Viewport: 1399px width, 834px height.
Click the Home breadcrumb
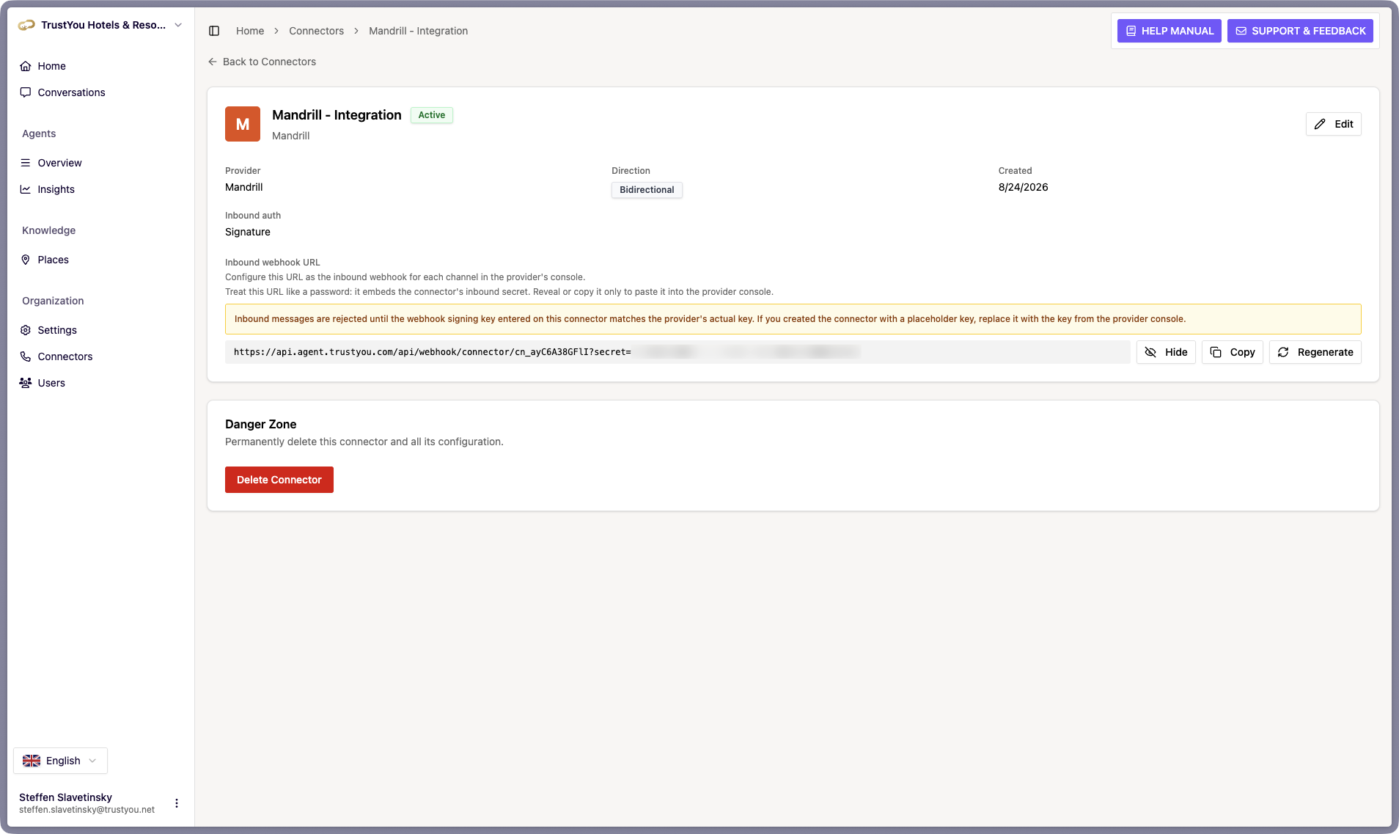click(250, 31)
